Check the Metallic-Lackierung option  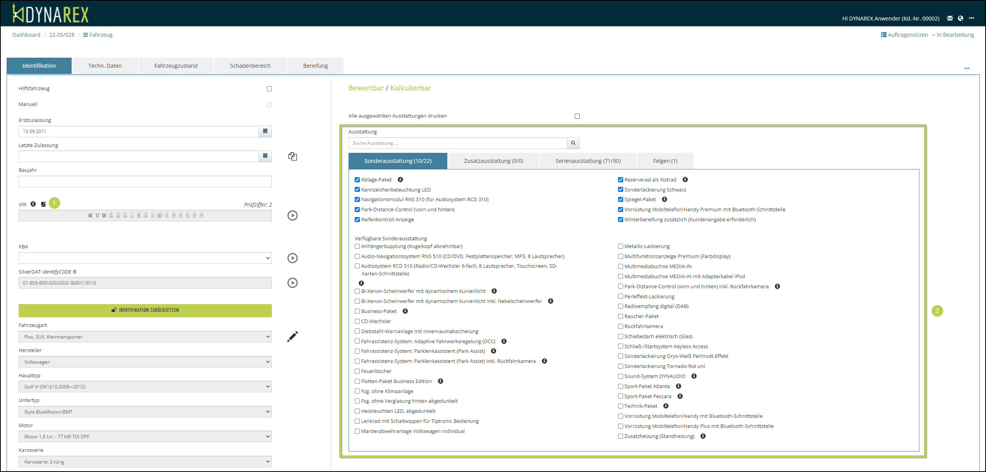[x=620, y=246]
